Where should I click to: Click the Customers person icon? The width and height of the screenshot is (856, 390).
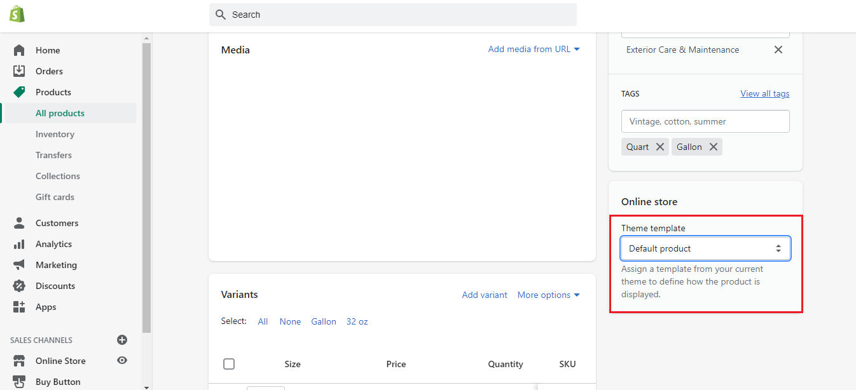click(x=19, y=223)
